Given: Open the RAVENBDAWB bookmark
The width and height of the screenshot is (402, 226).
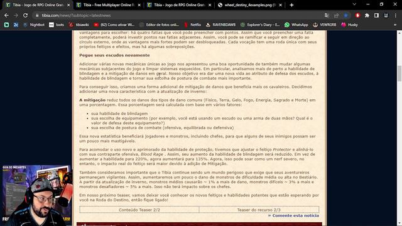Looking at the screenshot, I should pos(220,24).
